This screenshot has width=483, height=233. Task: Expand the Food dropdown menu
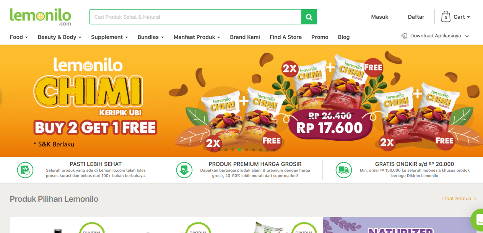(x=19, y=37)
